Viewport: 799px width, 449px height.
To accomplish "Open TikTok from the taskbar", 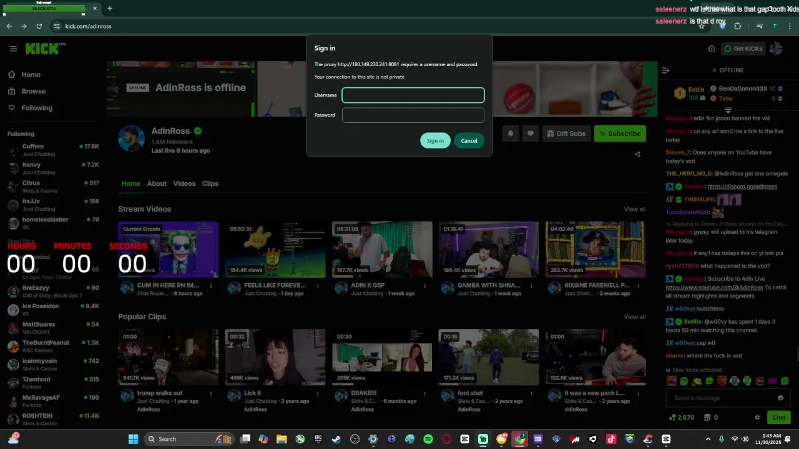I will pos(611,439).
